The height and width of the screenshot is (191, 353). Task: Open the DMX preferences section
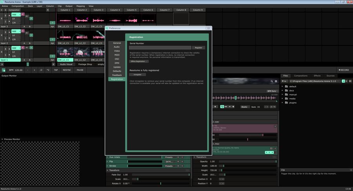pos(117,63)
